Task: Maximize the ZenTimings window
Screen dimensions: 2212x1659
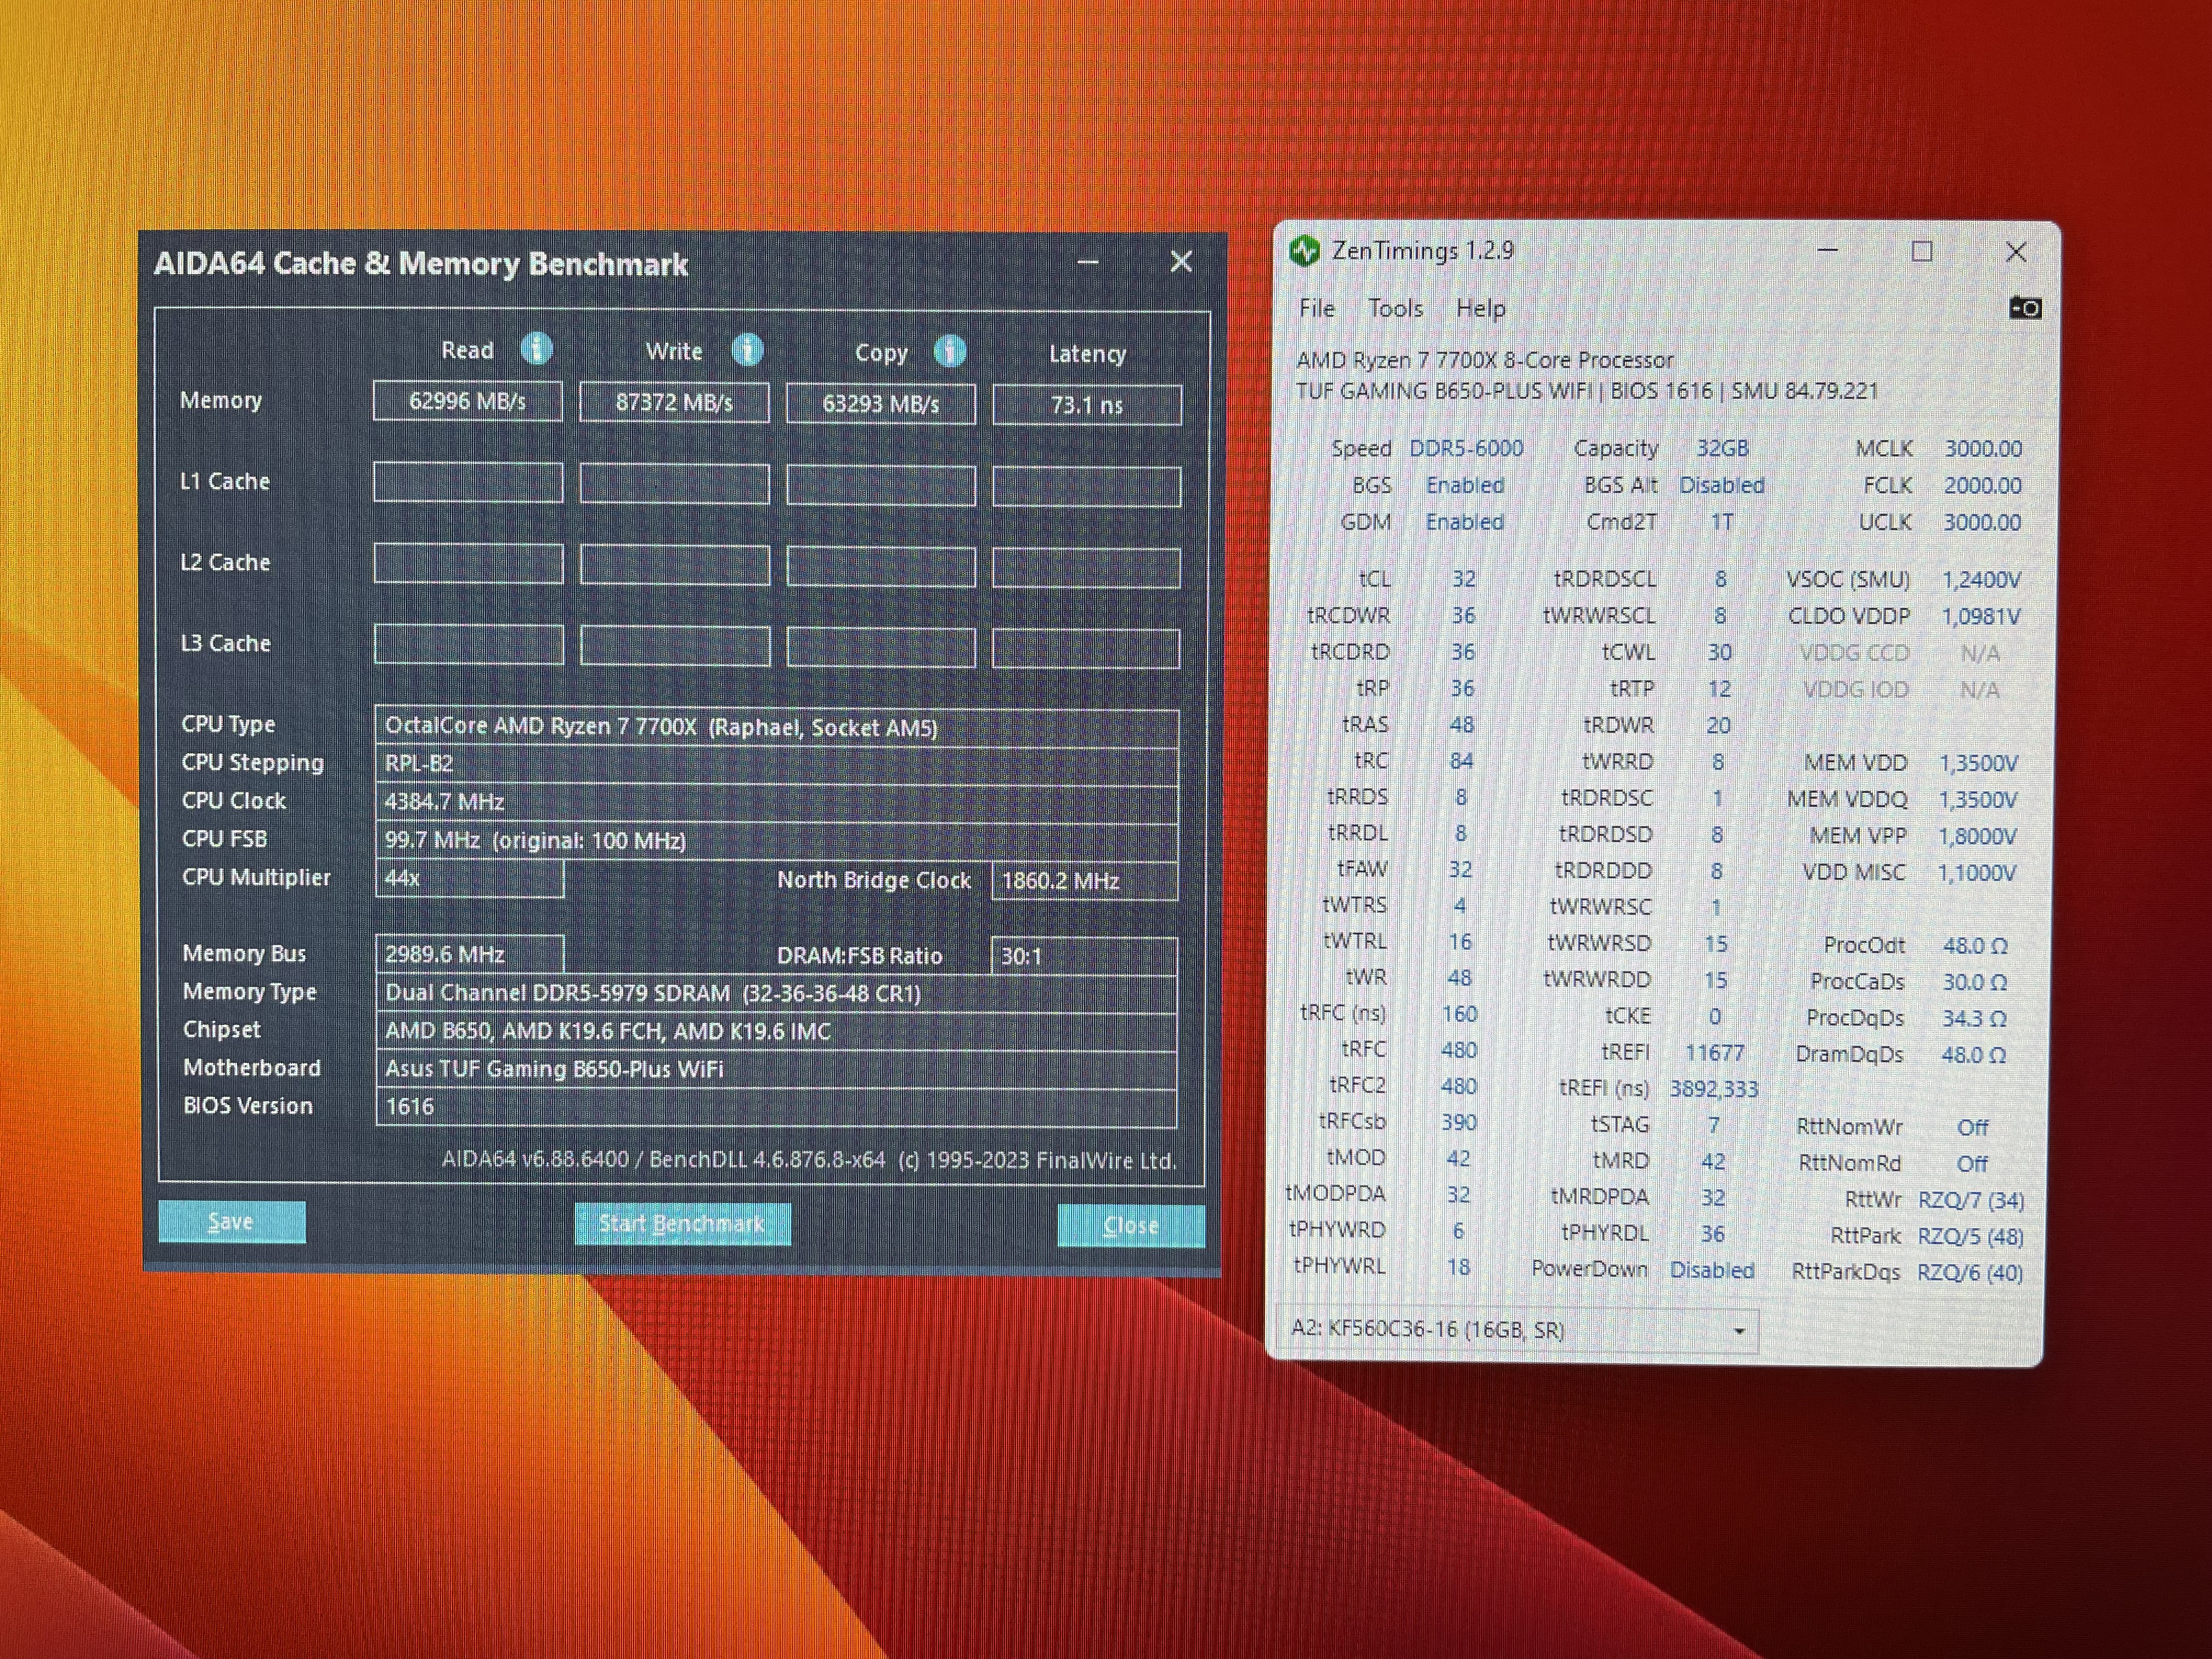Action: click(x=1921, y=252)
